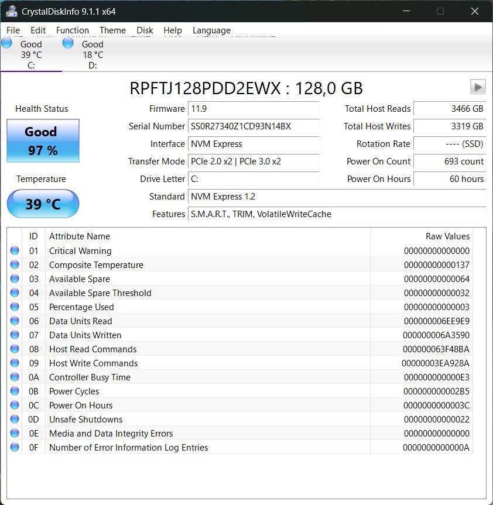Open the Theme menu
493x505 pixels.
coord(112,30)
